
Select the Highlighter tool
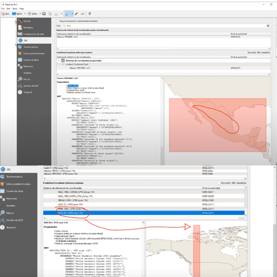tap(76, 14)
